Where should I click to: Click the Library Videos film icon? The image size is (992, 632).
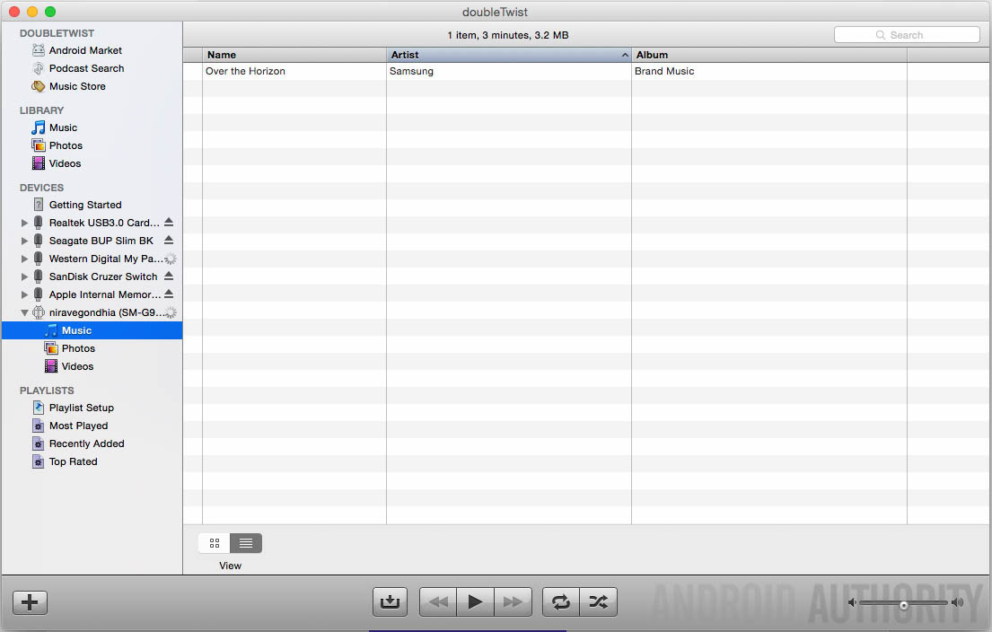[39, 163]
